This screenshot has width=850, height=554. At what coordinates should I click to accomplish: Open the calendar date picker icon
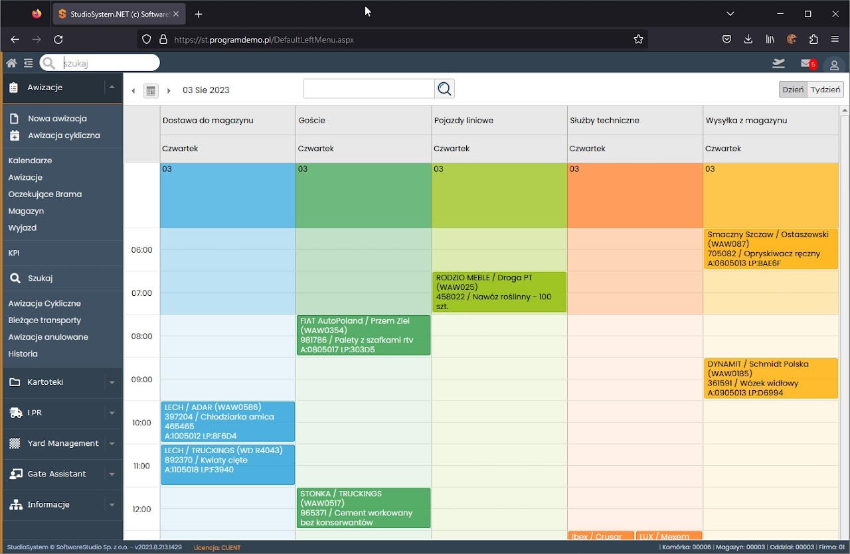point(151,90)
